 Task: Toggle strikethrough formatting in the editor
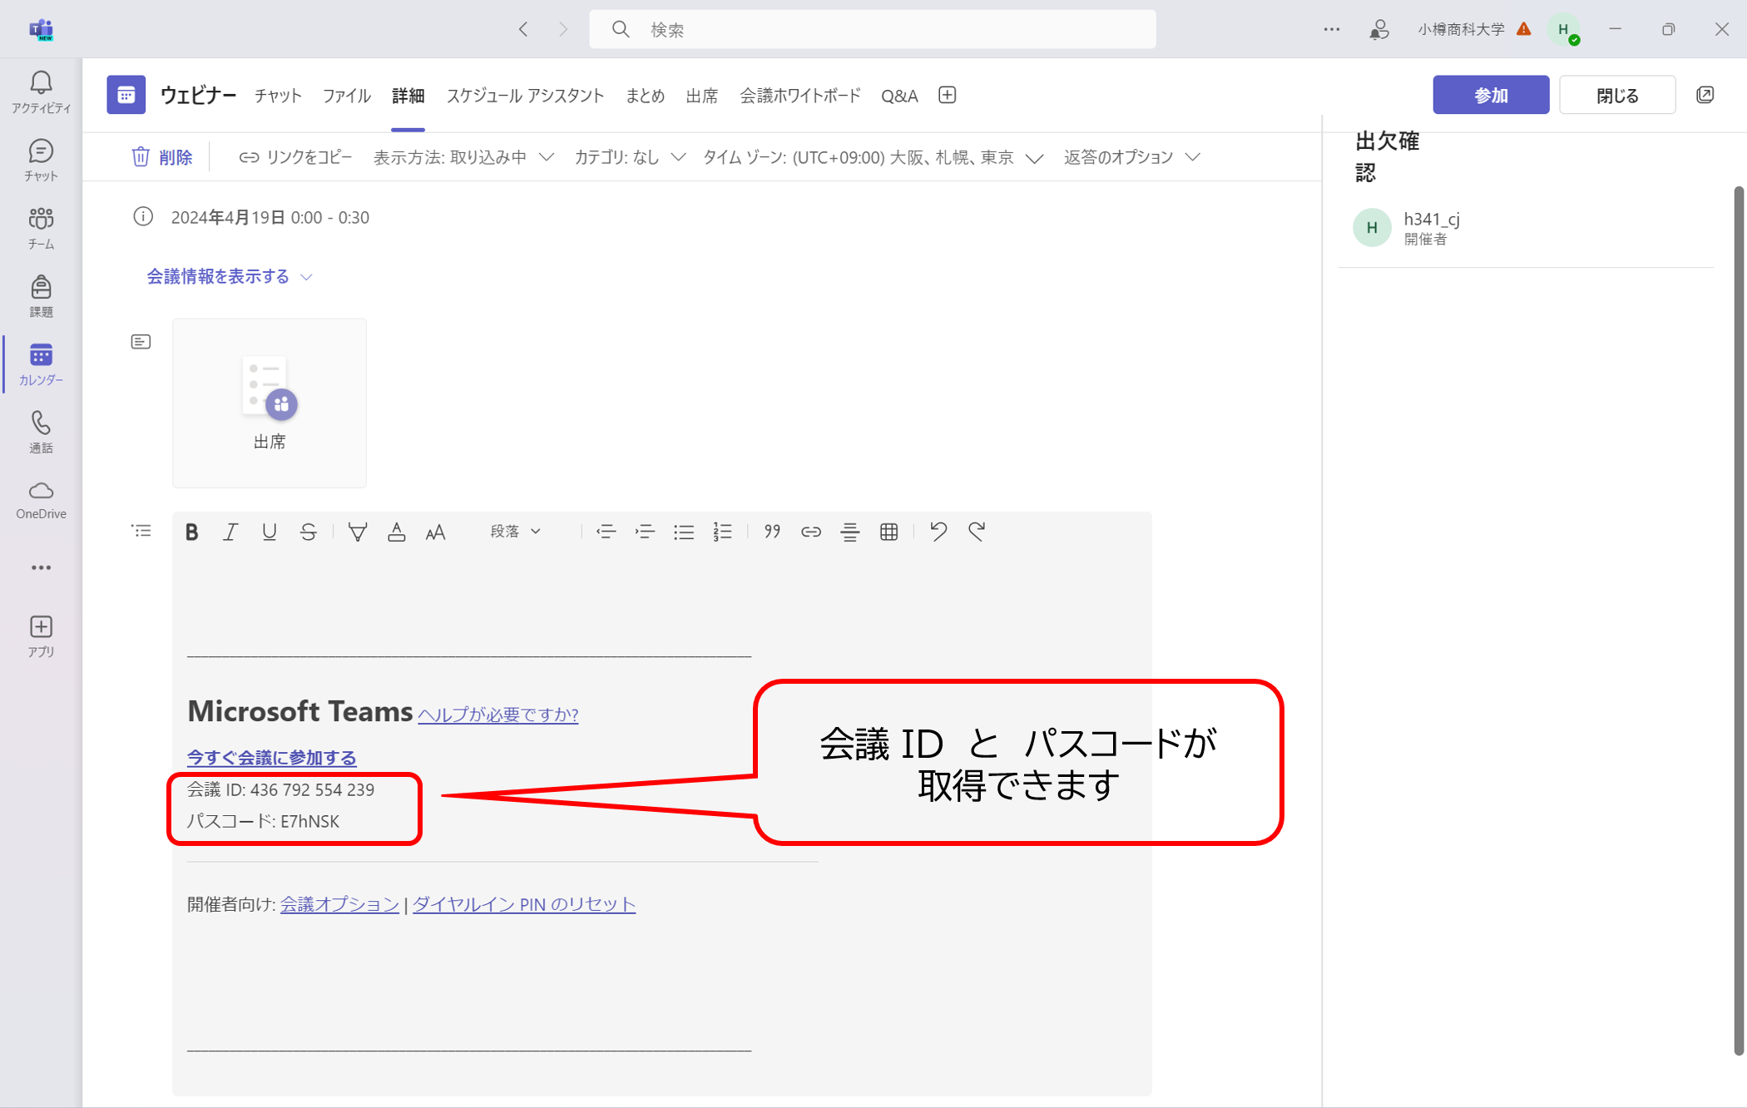click(x=308, y=532)
